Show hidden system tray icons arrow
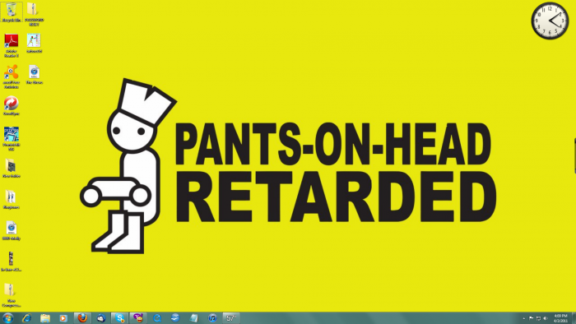 click(x=524, y=318)
